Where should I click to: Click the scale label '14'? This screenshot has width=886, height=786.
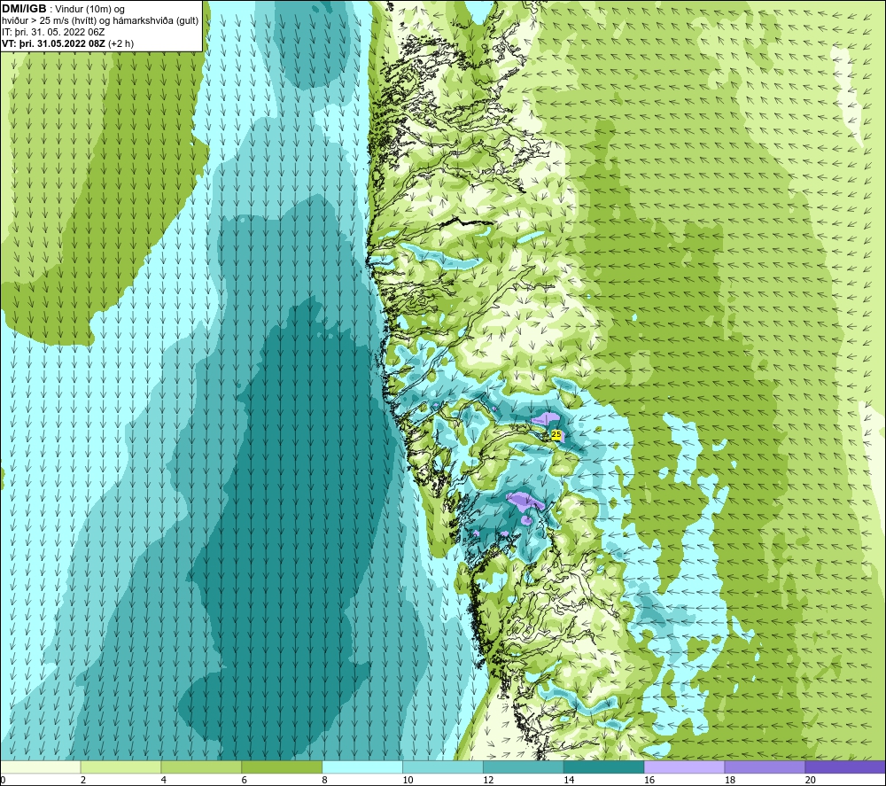point(569,780)
